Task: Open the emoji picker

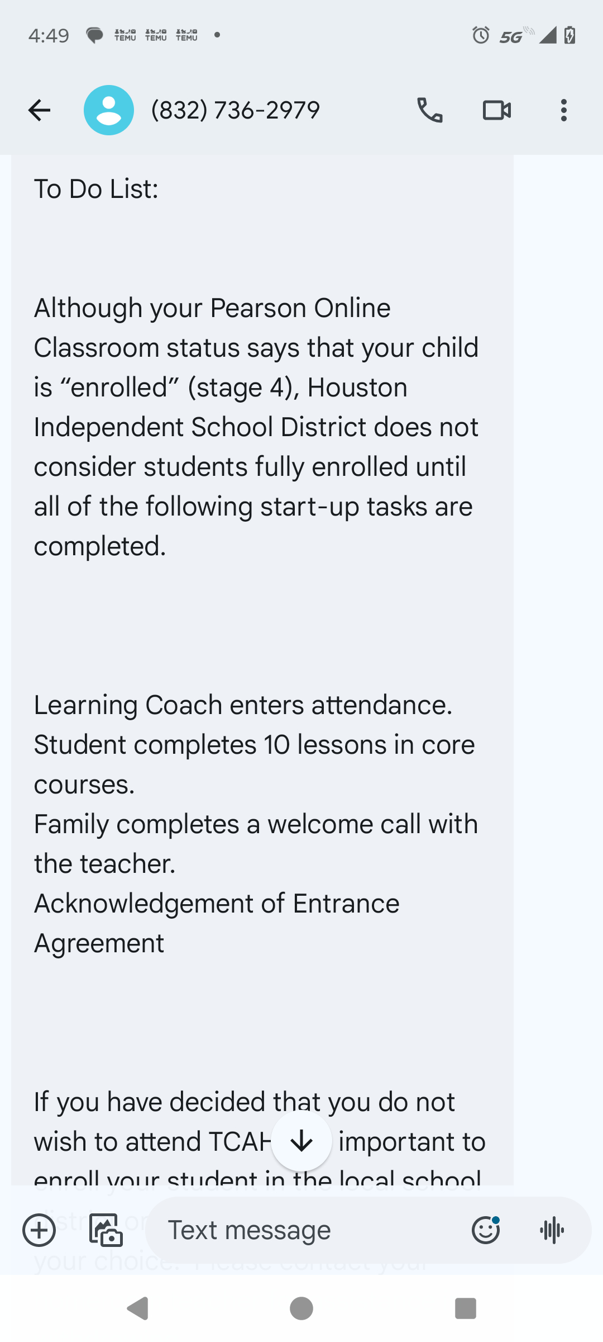Action: [x=485, y=1230]
